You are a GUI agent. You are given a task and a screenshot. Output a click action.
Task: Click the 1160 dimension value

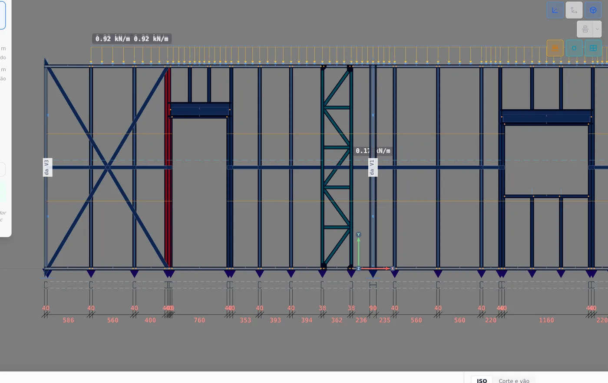[x=546, y=320]
